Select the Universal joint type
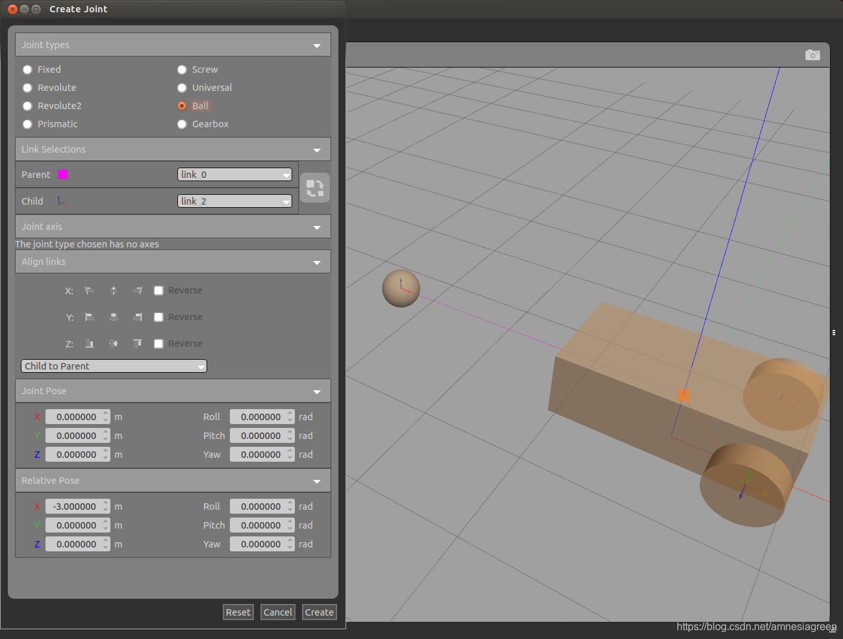The image size is (843, 639). 182,88
